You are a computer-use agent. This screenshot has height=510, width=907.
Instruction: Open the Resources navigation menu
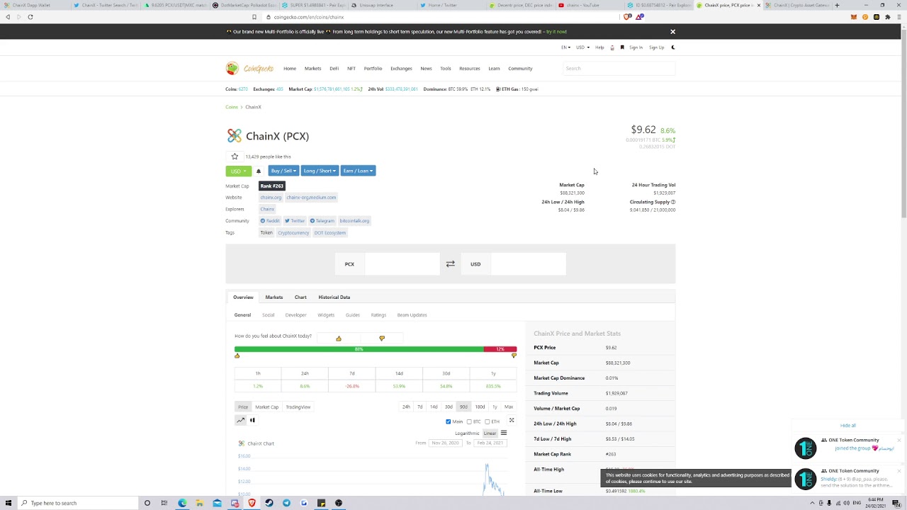[x=469, y=69]
